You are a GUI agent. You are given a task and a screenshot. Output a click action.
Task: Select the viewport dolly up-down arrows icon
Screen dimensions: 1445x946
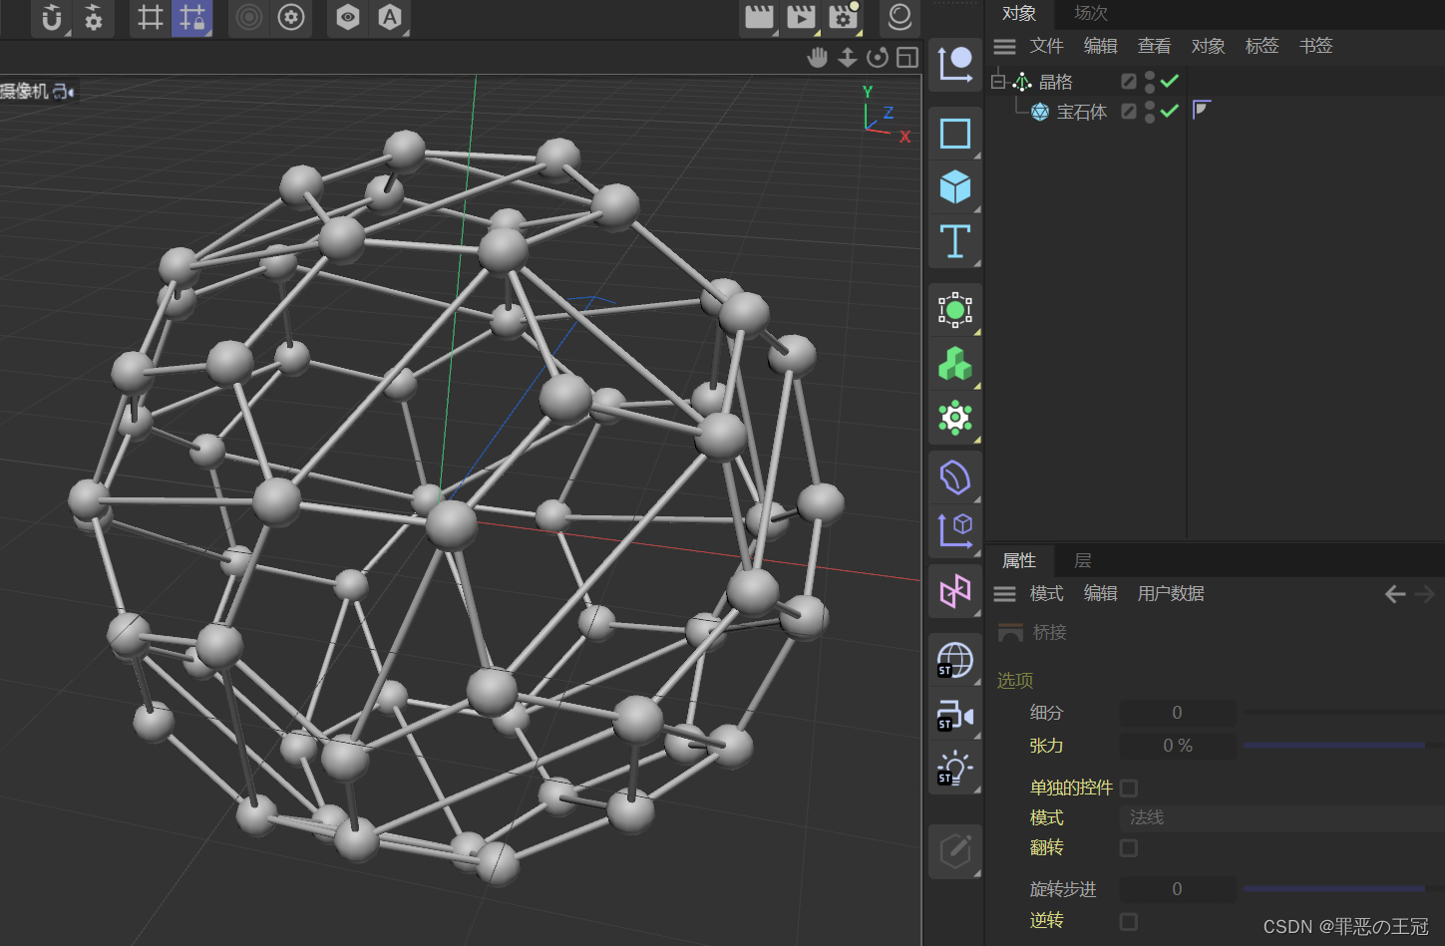coord(848,58)
